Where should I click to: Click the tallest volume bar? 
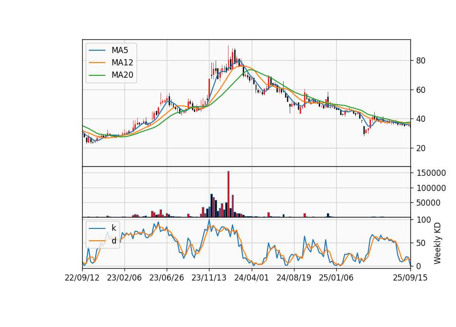click(228, 194)
